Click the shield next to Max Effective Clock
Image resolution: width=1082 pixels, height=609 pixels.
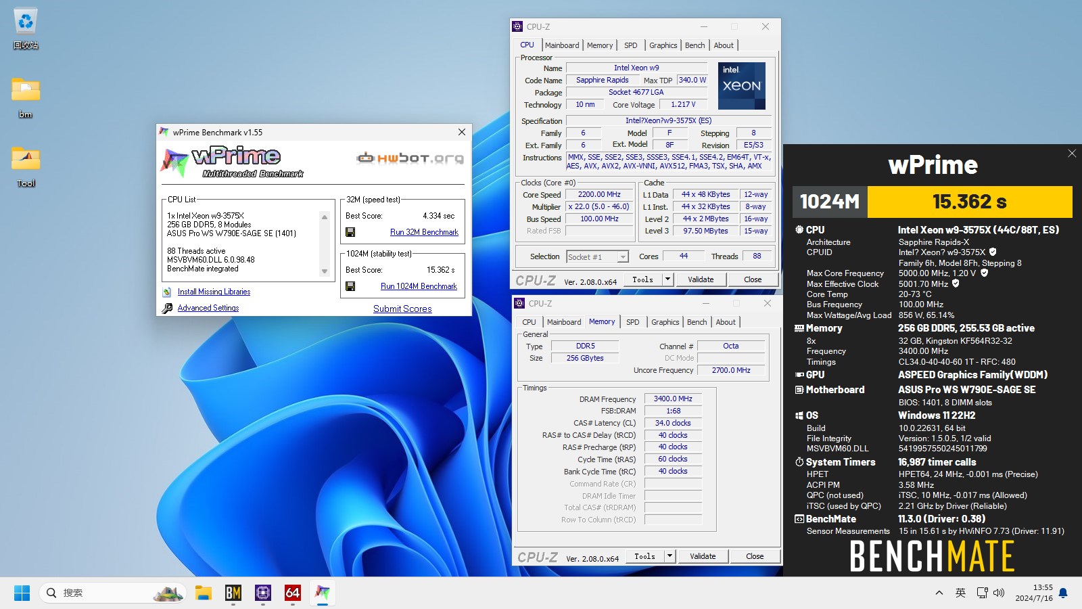click(x=956, y=284)
